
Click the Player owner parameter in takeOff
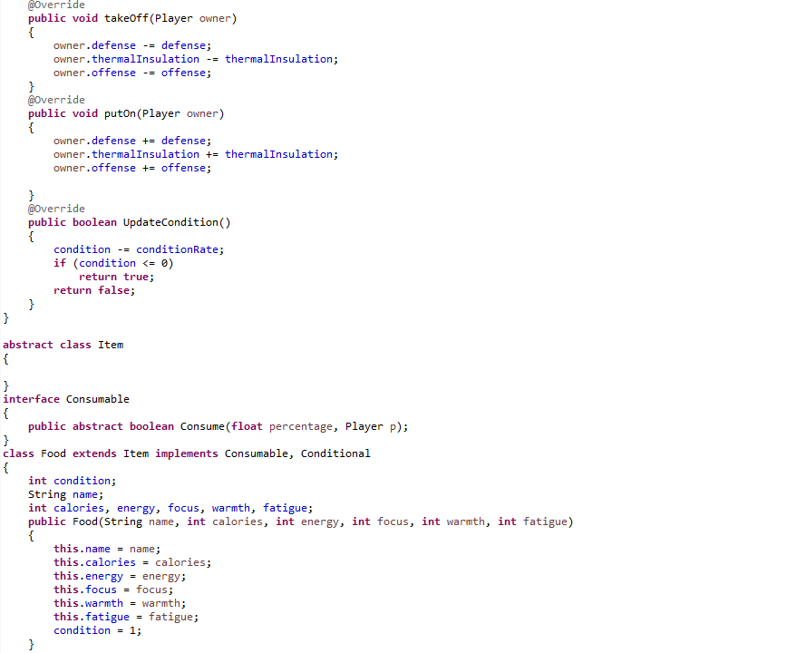tap(195, 17)
